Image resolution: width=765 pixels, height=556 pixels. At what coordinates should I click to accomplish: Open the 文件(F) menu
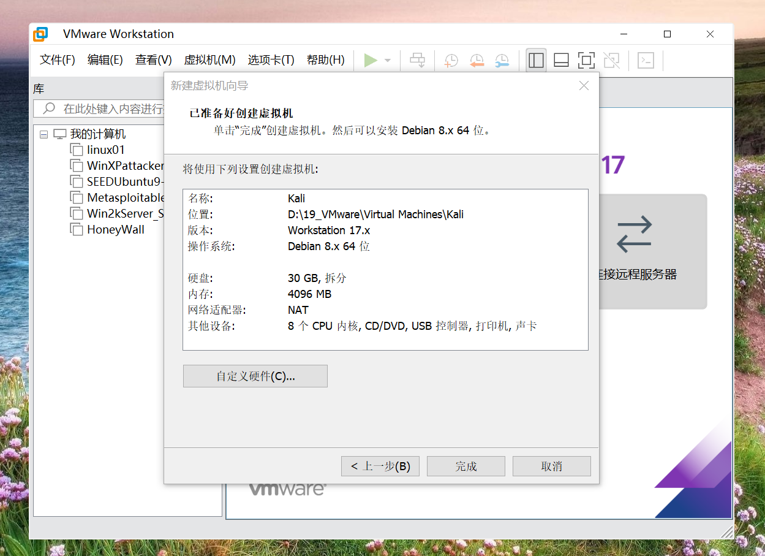coord(56,59)
